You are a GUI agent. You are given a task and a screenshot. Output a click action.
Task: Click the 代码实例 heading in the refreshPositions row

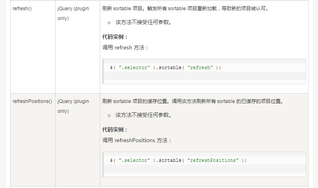[x=115, y=130]
